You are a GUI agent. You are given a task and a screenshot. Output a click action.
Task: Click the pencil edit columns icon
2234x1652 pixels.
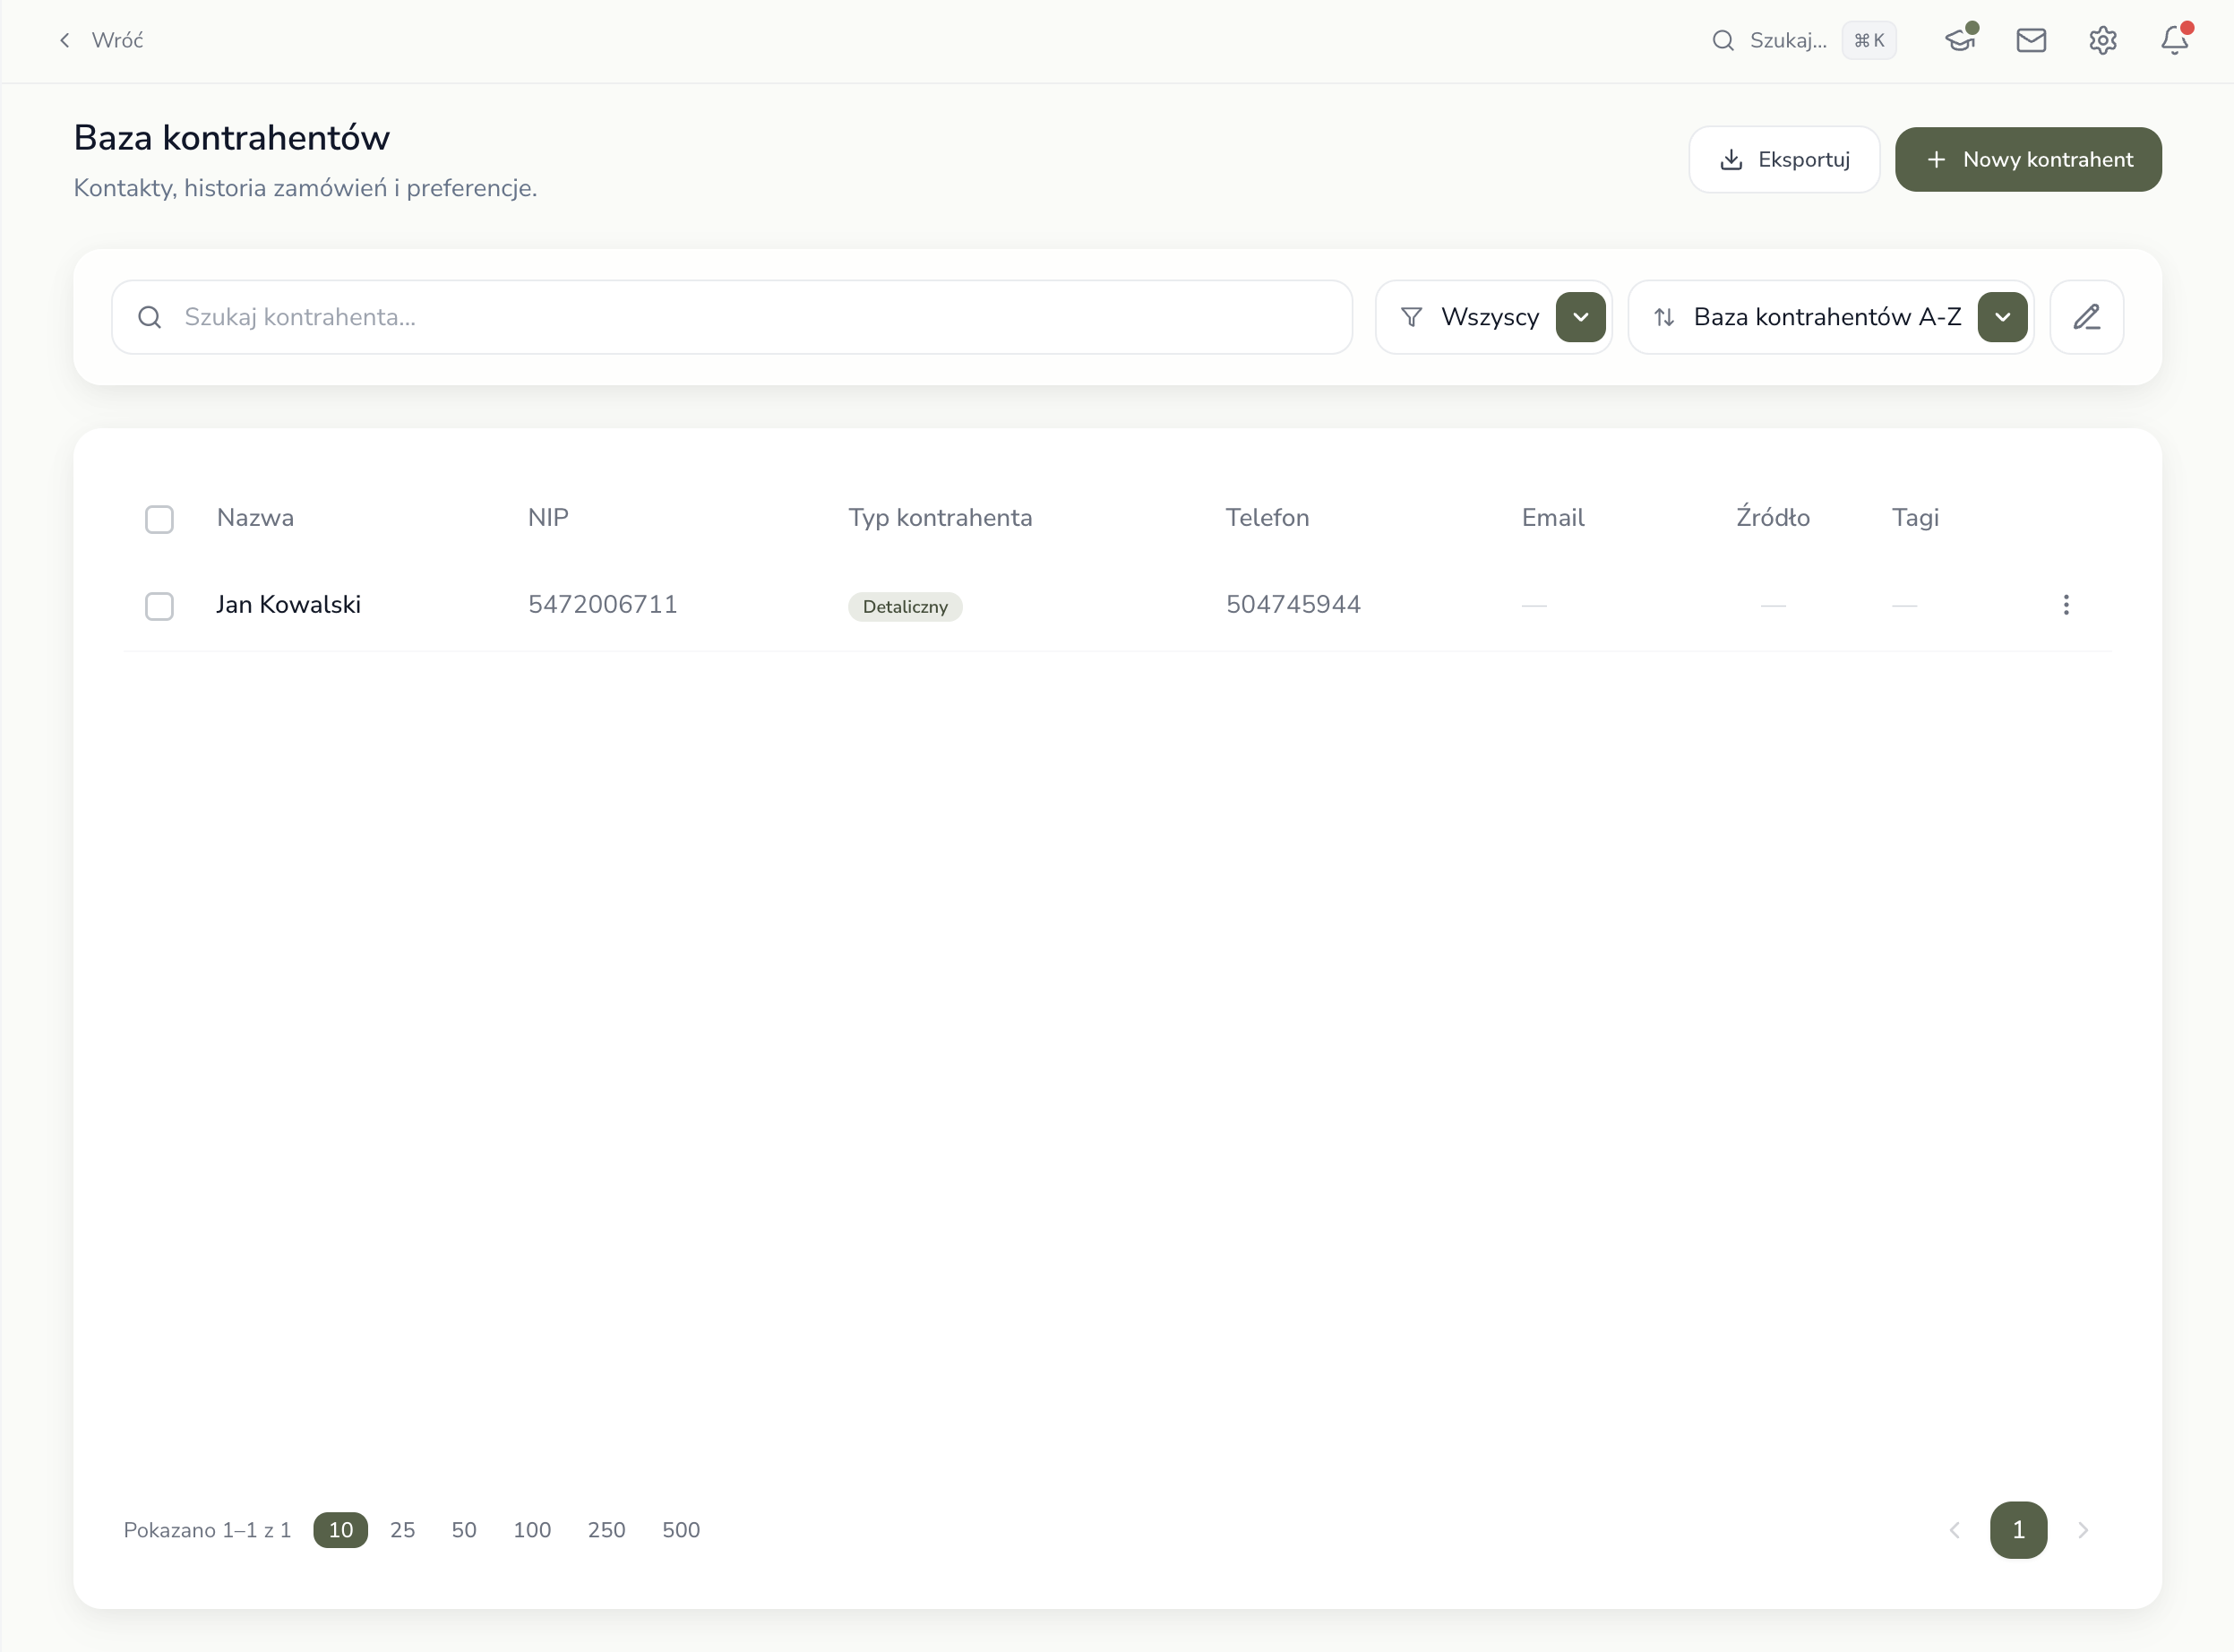pyautogui.click(x=2087, y=317)
